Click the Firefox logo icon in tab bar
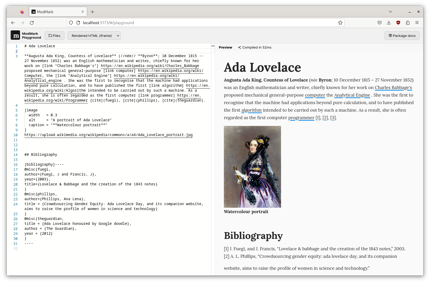The height and width of the screenshot is (283, 430). [22, 12]
